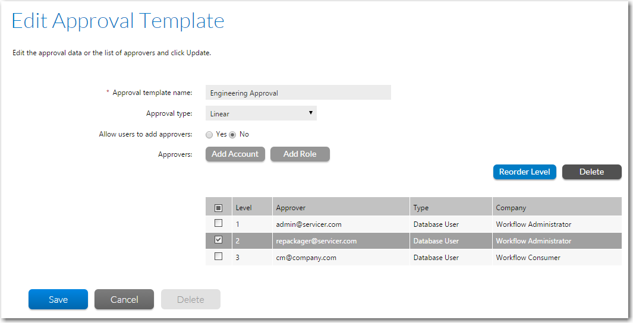Click the Level column header
This screenshot has height=323, width=633.
[244, 208]
